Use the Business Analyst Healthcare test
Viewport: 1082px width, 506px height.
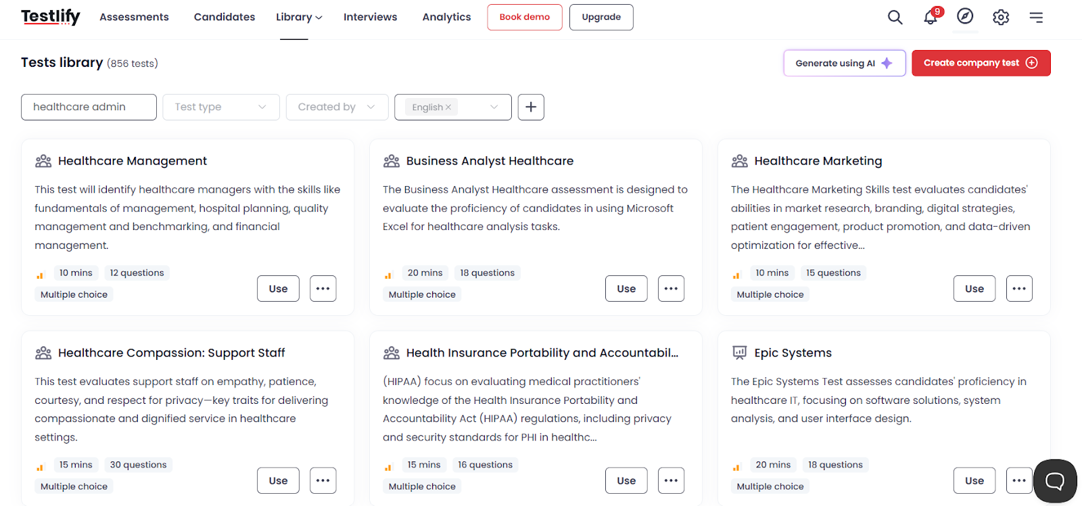coord(626,289)
